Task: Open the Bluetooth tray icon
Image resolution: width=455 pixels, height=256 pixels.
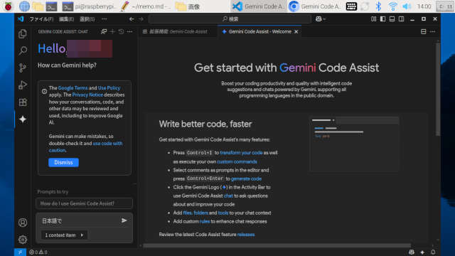Action: point(378,6)
